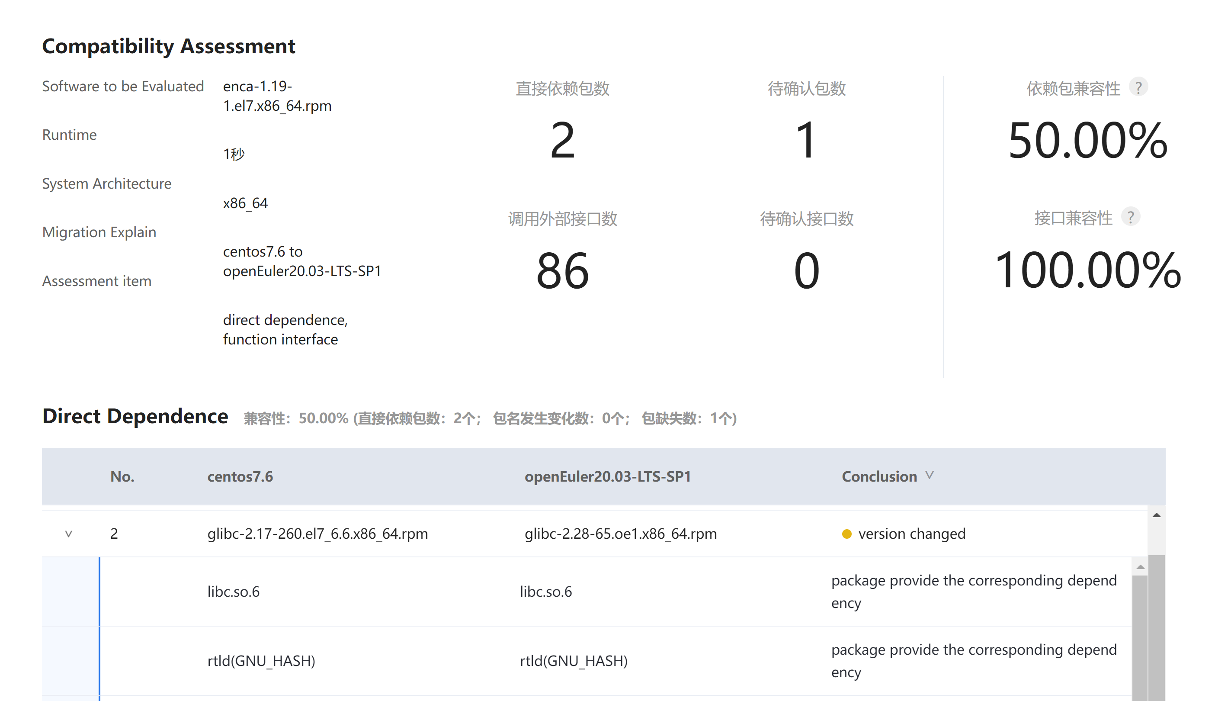Click the Conclusion column header

[x=878, y=476]
